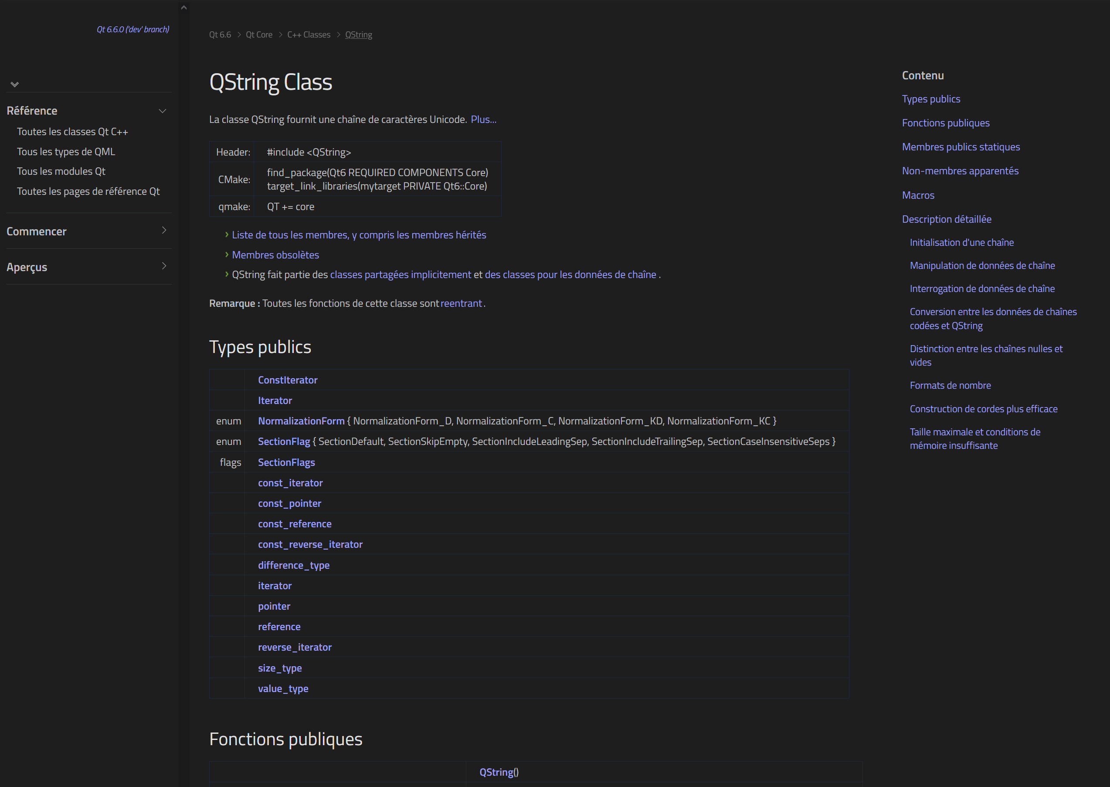Click the scroll-up arrow above the sidebar
Image resolution: width=1110 pixels, height=787 pixels.
coord(183,7)
